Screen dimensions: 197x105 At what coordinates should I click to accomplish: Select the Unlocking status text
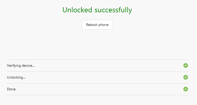pos(16,77)
